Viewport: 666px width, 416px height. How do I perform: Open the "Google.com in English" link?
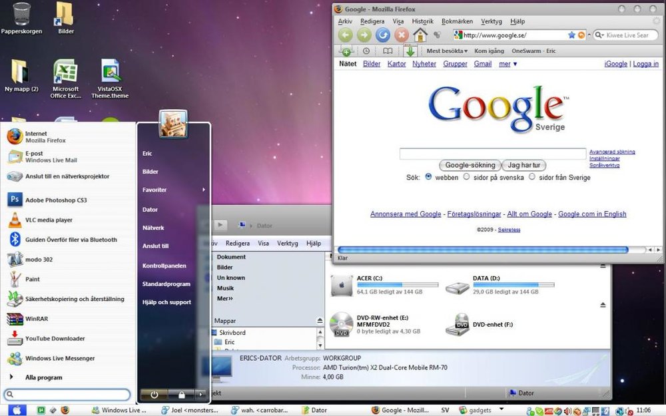(x=592, y=214)
